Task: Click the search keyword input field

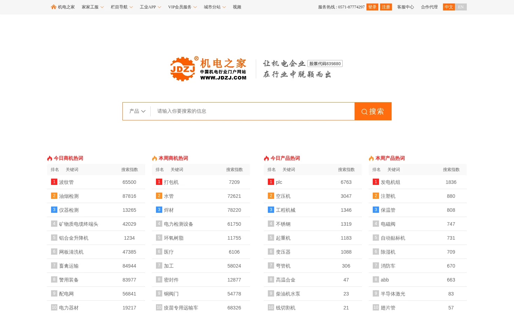Action: tap(252, 111)
